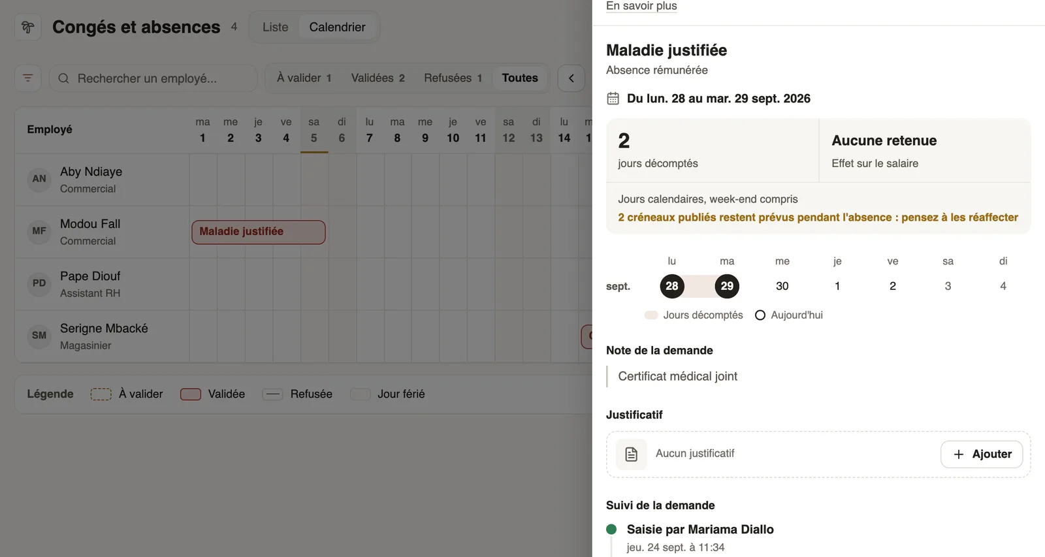Click the Serigne Mbacké employee name

pyautogui.click(x=104, y=328)
